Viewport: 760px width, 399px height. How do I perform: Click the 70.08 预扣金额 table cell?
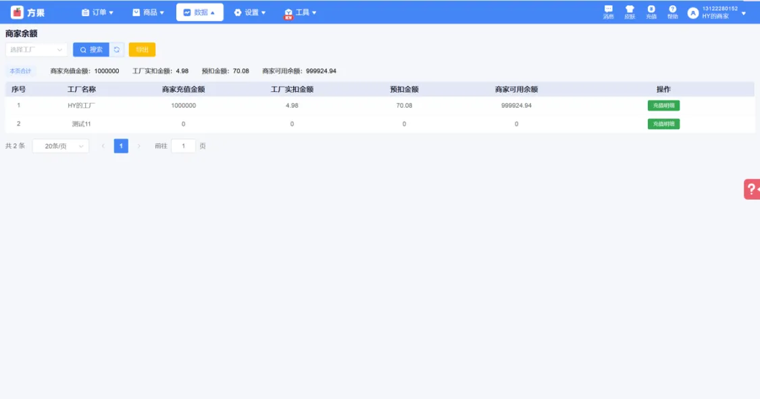point(404,105)
